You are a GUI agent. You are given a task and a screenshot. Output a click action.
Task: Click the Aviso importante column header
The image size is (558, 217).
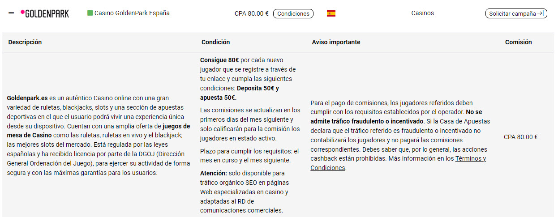(x=336, y=42)
